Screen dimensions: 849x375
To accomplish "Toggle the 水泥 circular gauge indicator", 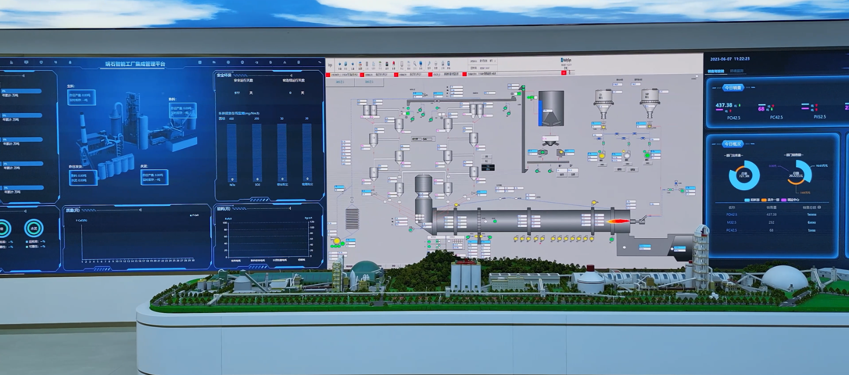I will (x=33, y=229).
